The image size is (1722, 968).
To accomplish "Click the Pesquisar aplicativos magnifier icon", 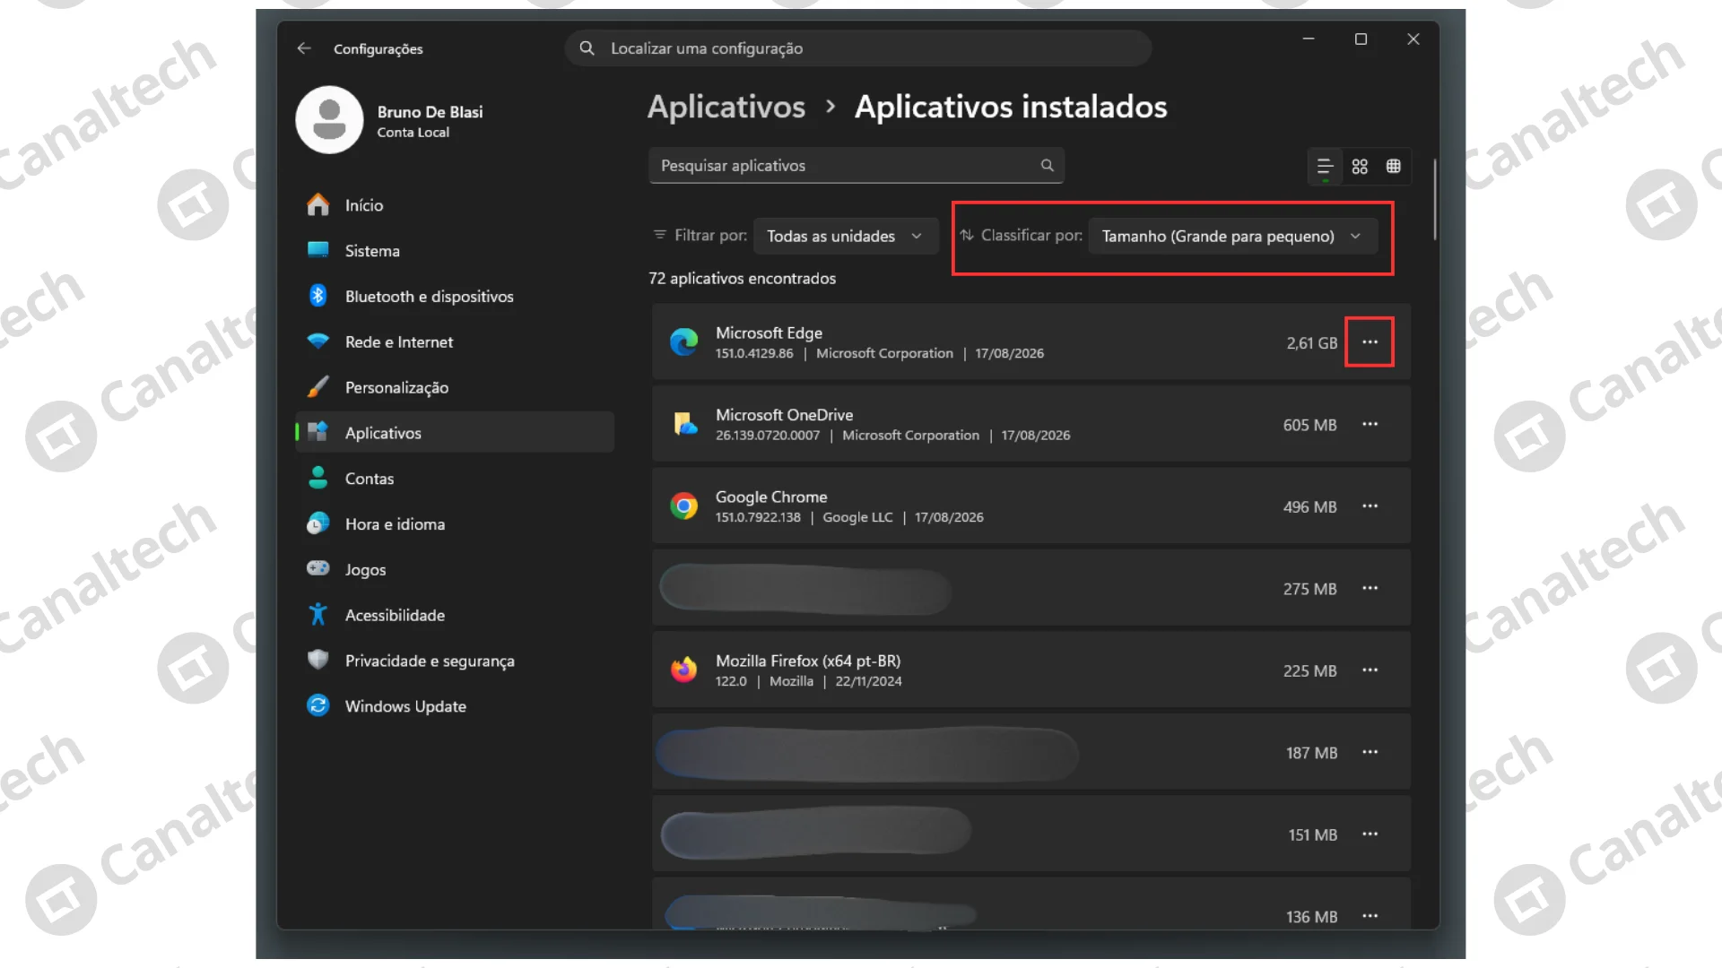I will [1047, 165].
